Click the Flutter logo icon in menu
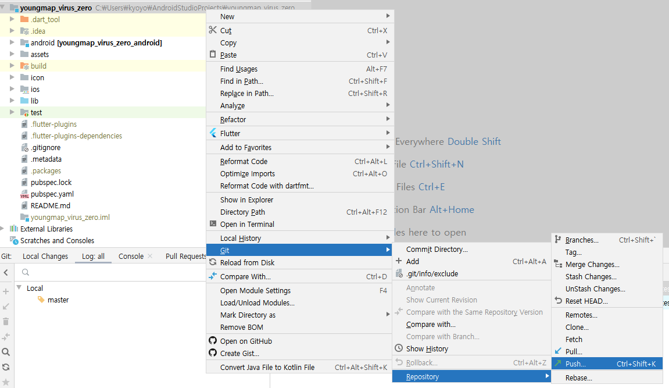This screenshot has height=388, width=669. 213,133
